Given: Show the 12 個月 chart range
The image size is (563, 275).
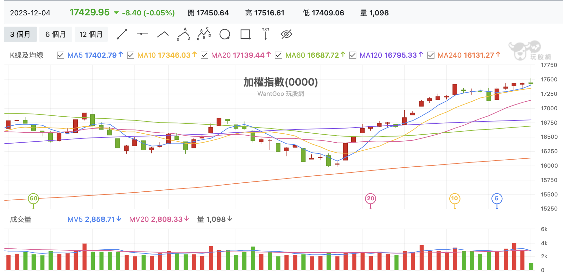Looking at the screenshot, I should (x=91, y=34).
